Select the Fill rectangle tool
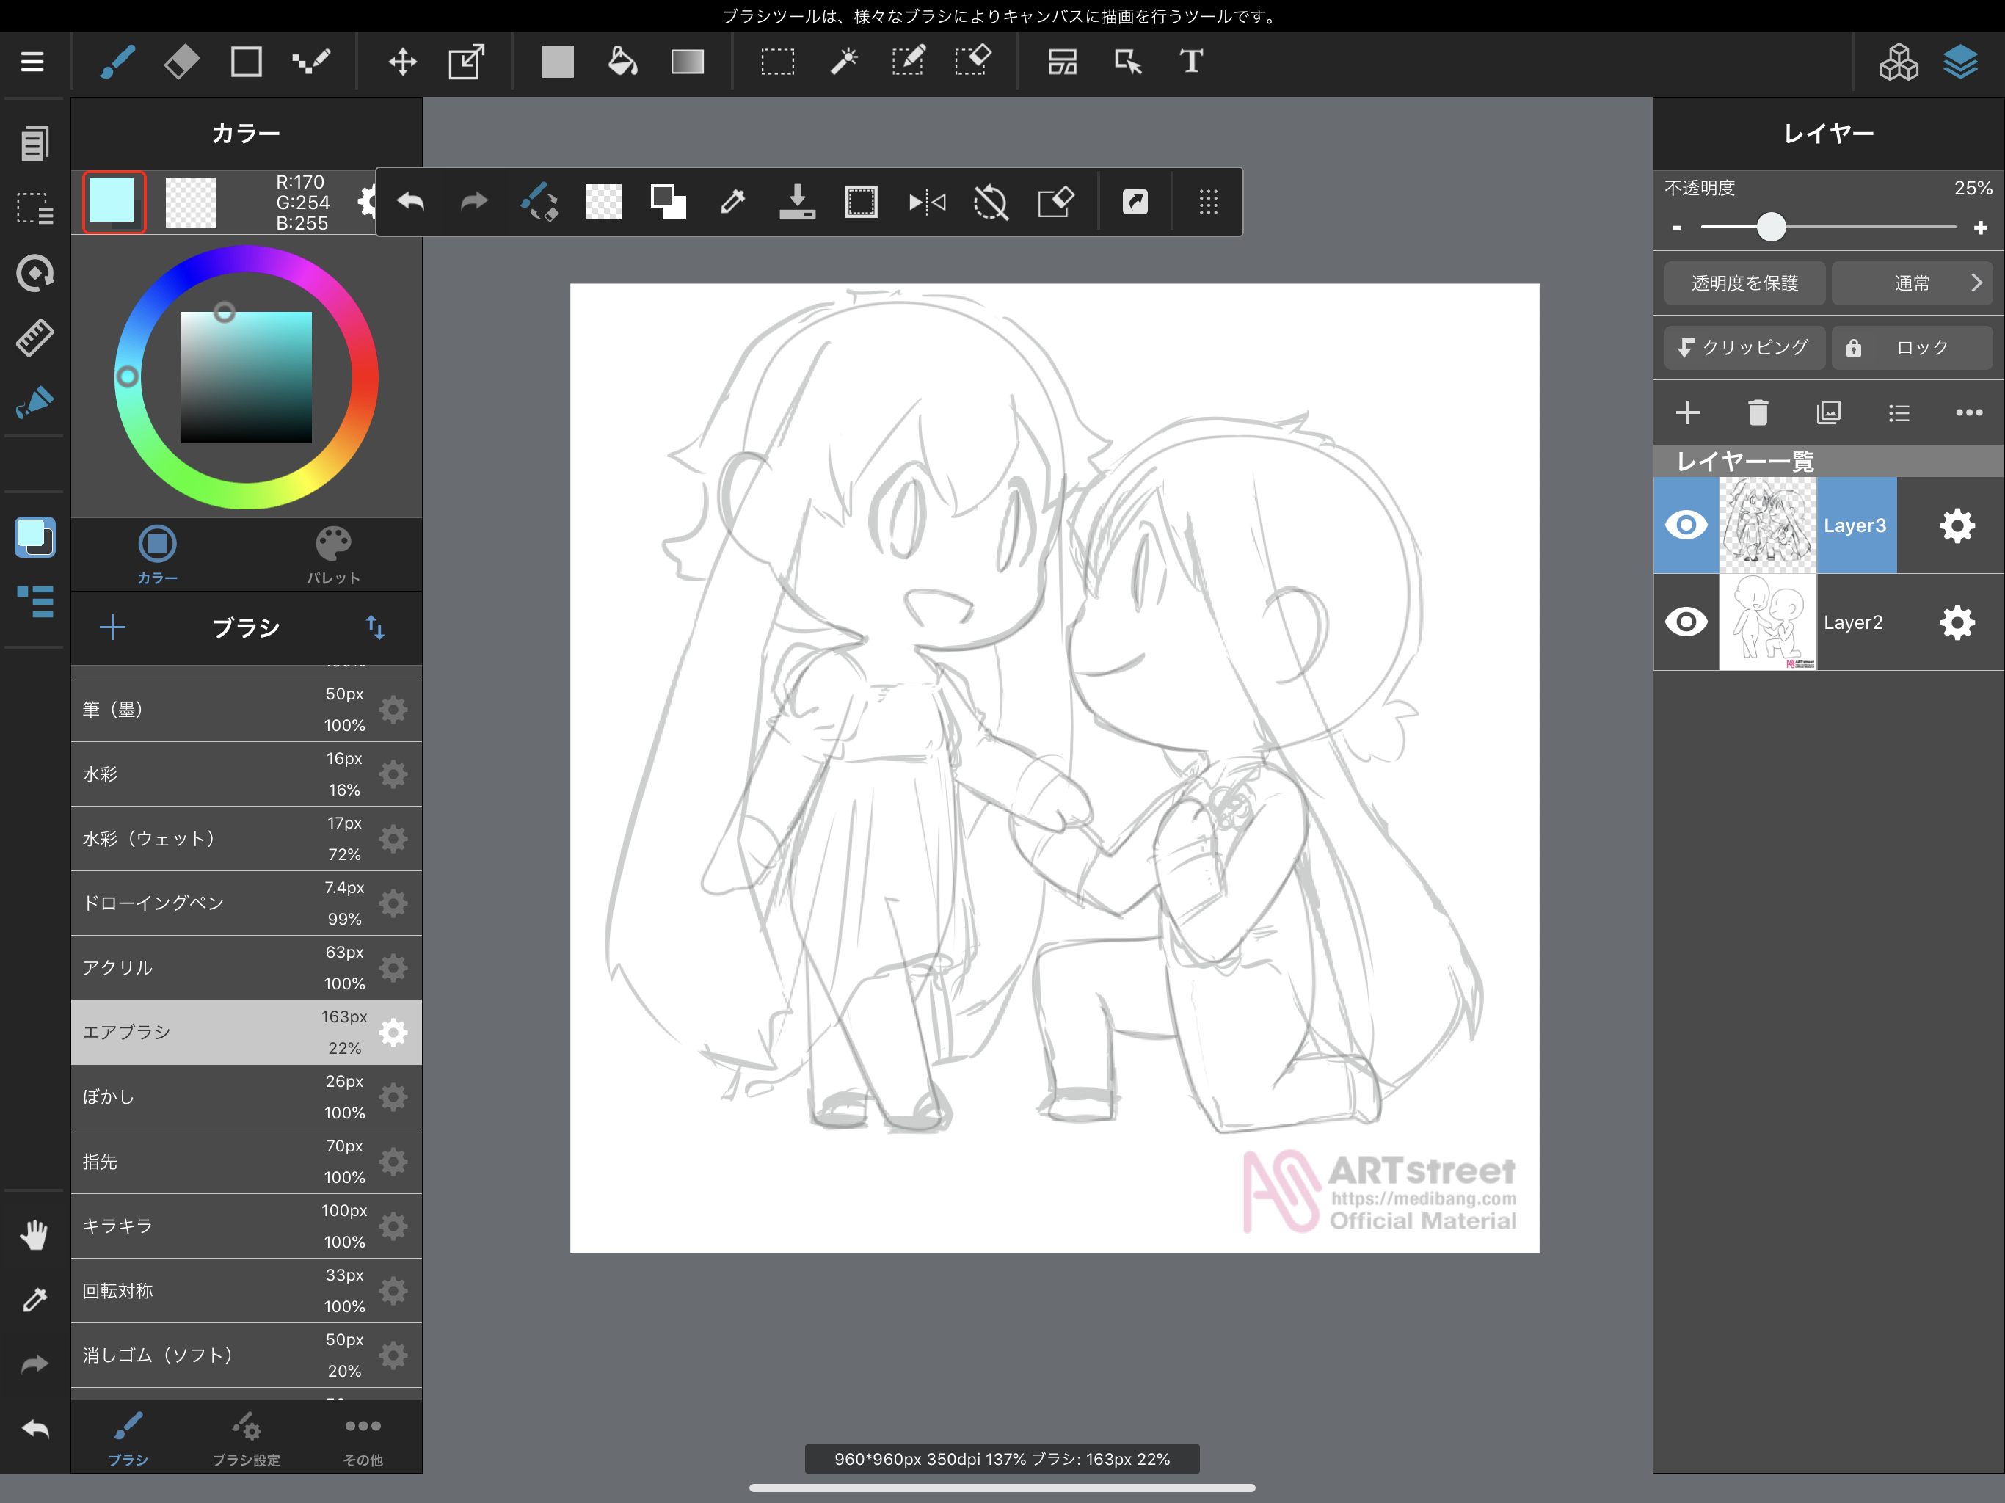 558,62
